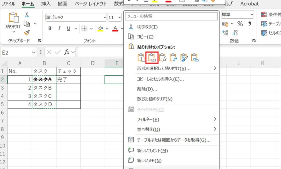Expand the Paste Special submenu arrow
Screen dimensions: 281x169
pyautogui.click(x=215, y=68)
